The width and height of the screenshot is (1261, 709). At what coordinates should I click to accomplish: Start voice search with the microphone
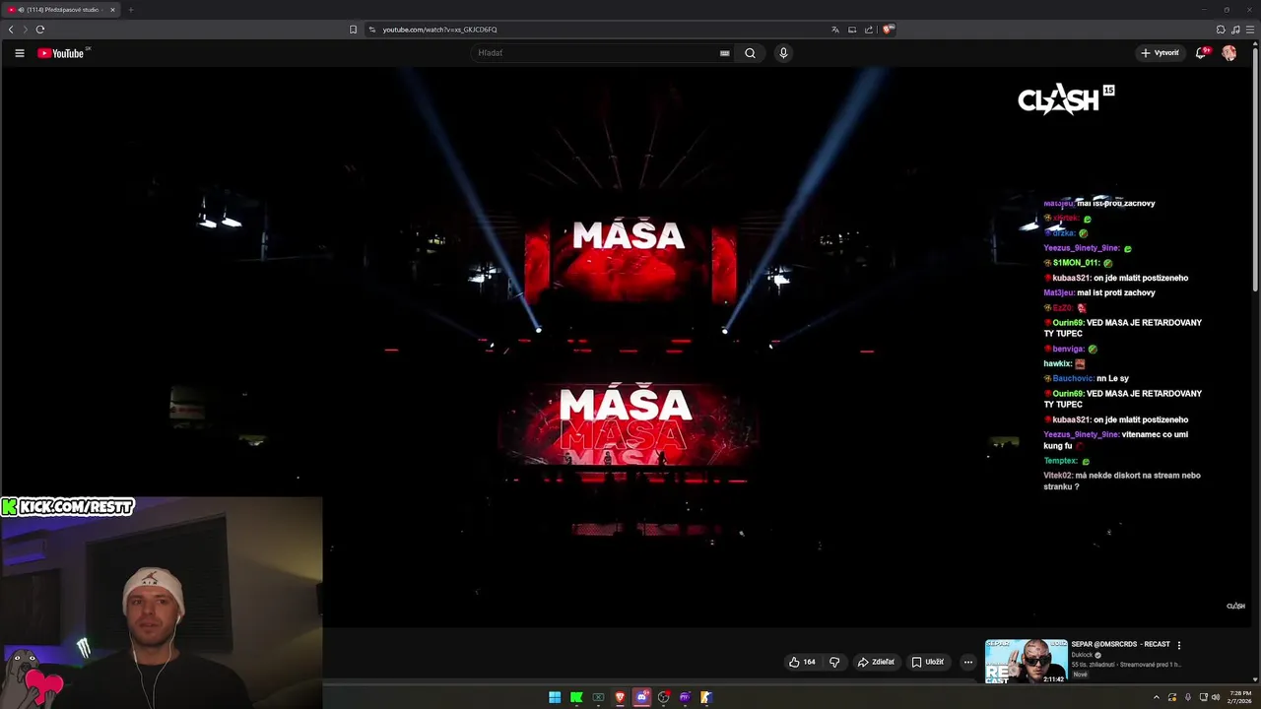click(783, 53)
